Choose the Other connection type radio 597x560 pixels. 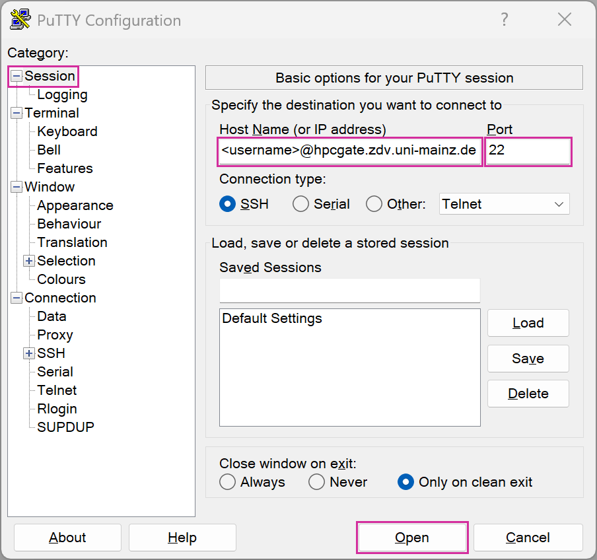pyautogui.click(x=374, y=204)
